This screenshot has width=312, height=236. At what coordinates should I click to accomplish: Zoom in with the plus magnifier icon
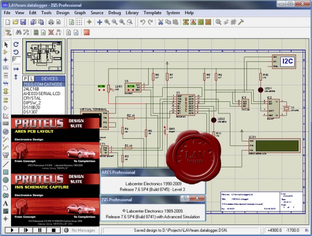pyautogui.click(x=107, y=22)
